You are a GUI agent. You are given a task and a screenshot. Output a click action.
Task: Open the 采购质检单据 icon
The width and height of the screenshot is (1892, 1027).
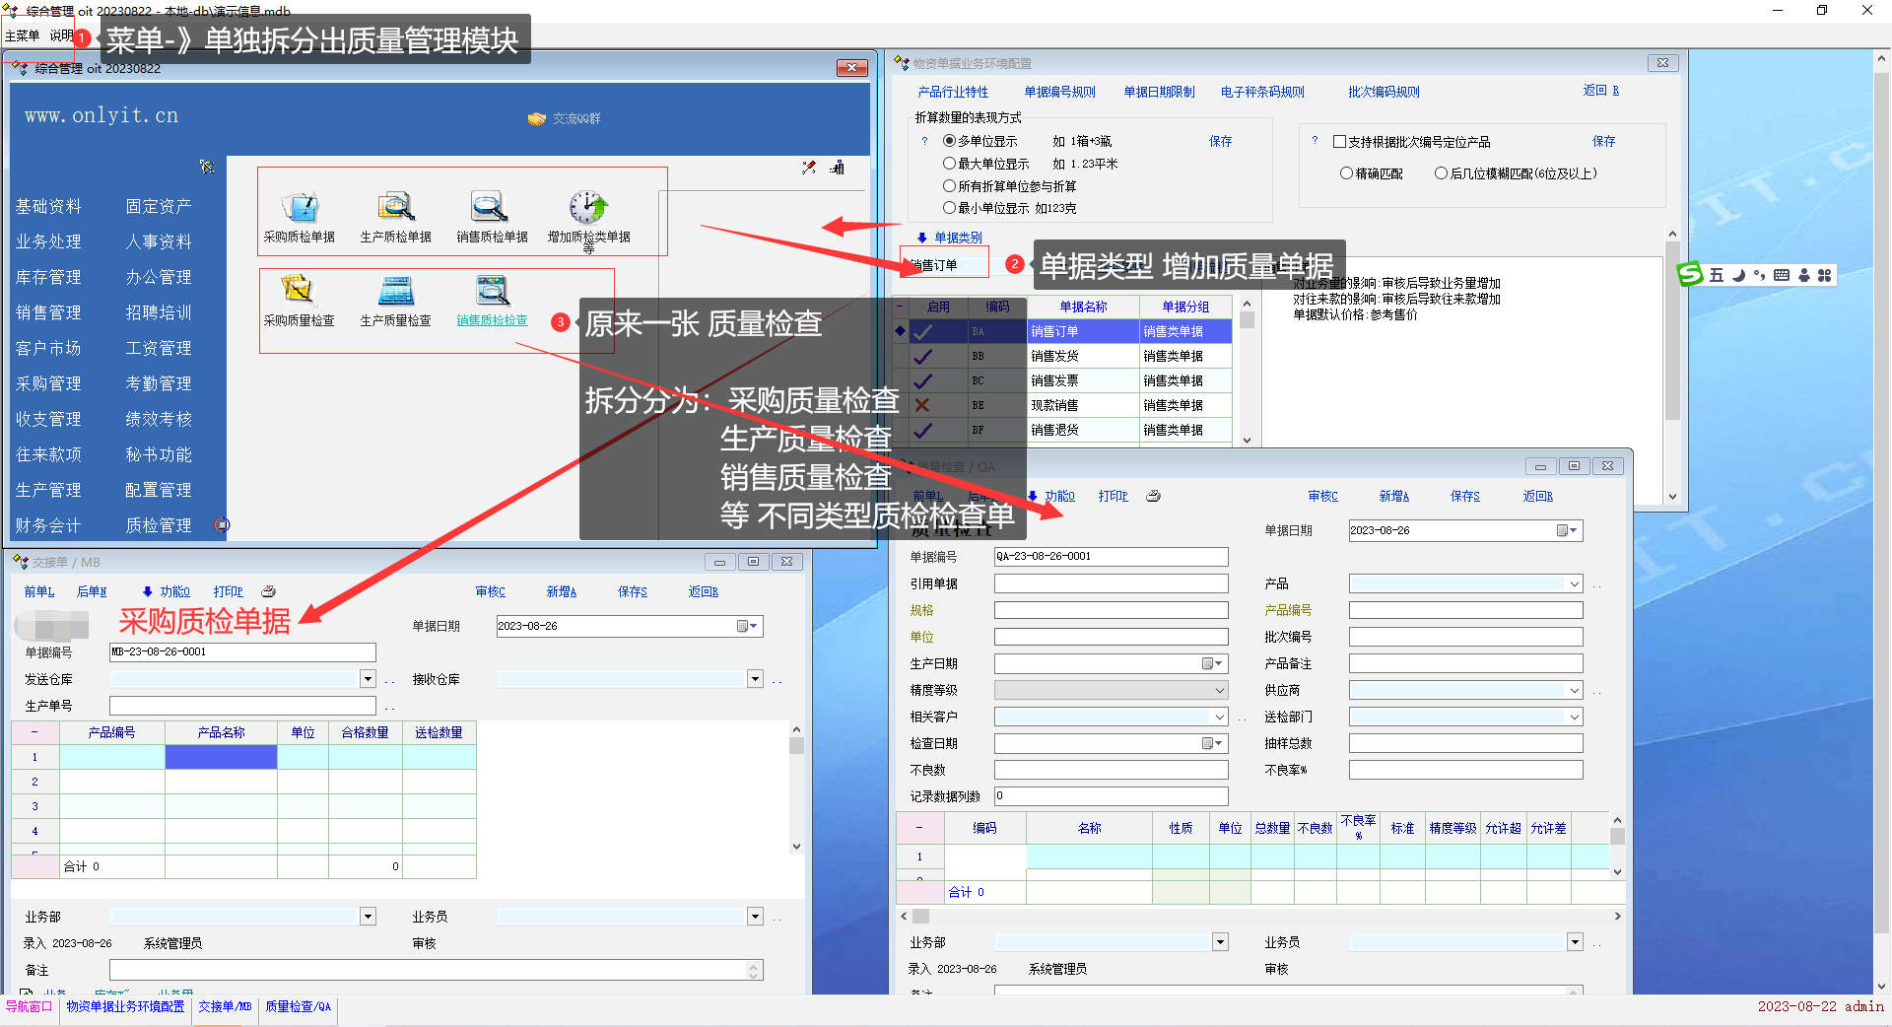[300, 208]
